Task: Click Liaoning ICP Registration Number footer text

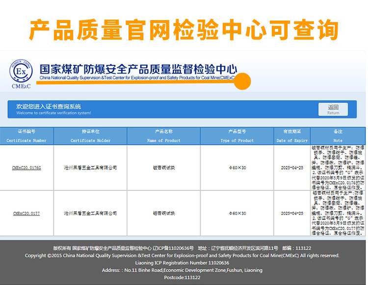Action: [182, 263]
